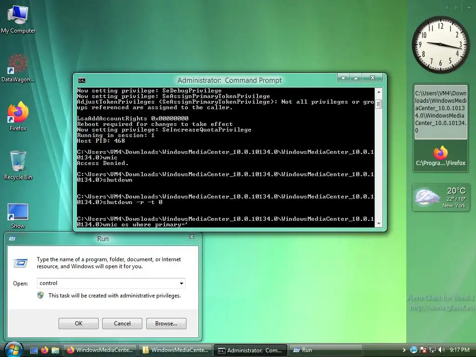Switch to the Run taskbar button
The image size is (476, 357).
[x=325, y=350]
